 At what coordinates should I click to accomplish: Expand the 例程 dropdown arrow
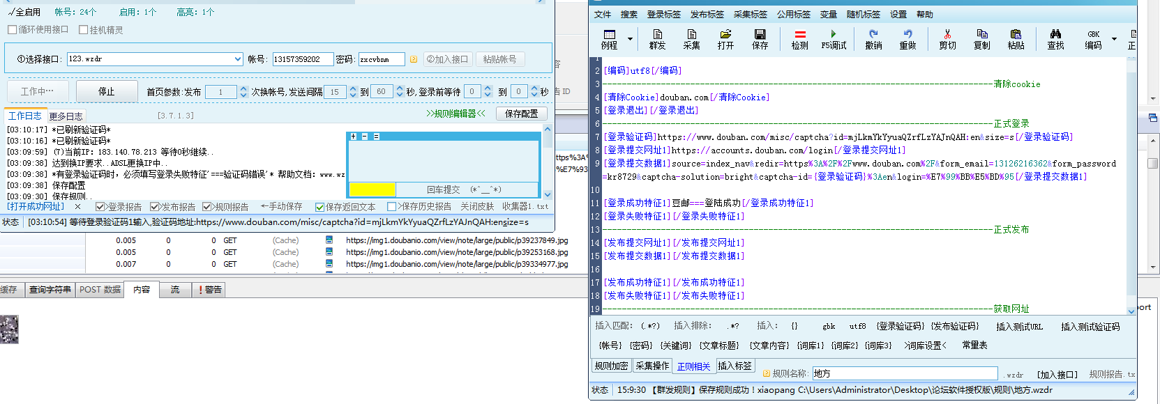(630, 39)
